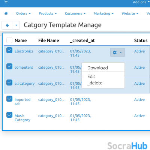This screenshot has height=150, width=150.
Task: Open the Marketing menu
Action: (x=103, y=13)
